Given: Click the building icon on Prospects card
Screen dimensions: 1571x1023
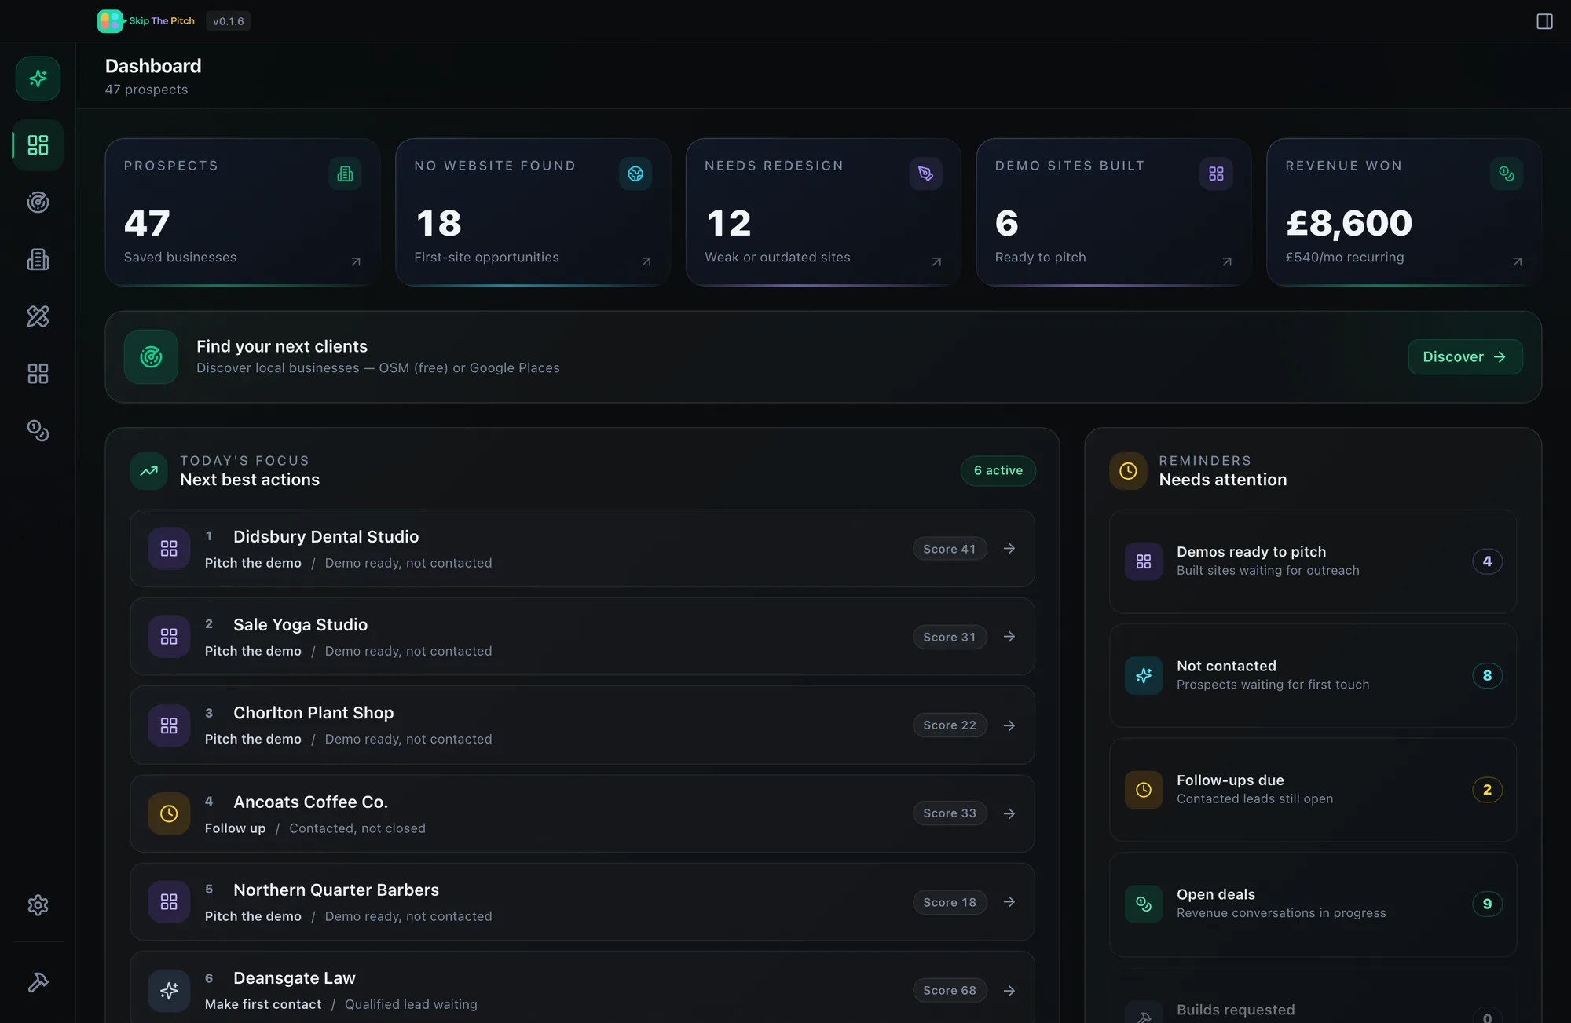Looking at the screenshot, I should pyautogui.click(x=345, y=174).
